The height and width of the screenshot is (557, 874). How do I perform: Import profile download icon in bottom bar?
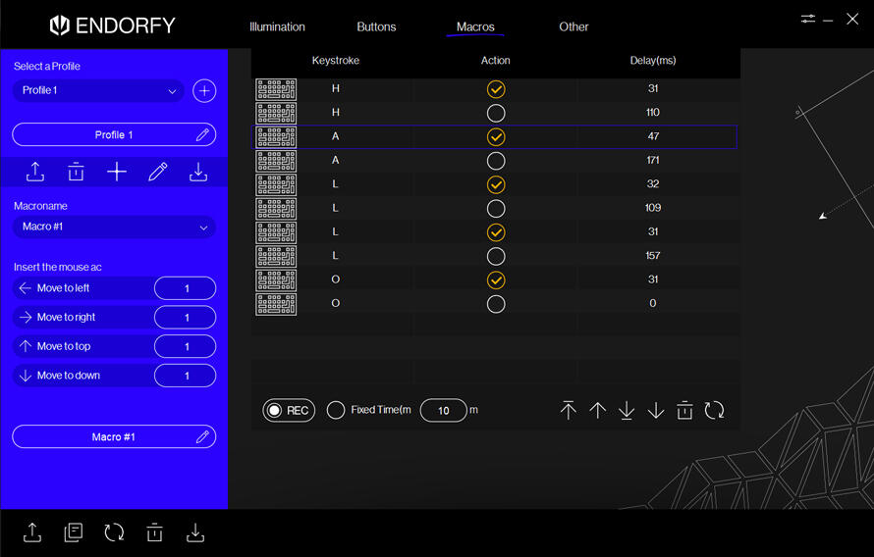point(195,532)
